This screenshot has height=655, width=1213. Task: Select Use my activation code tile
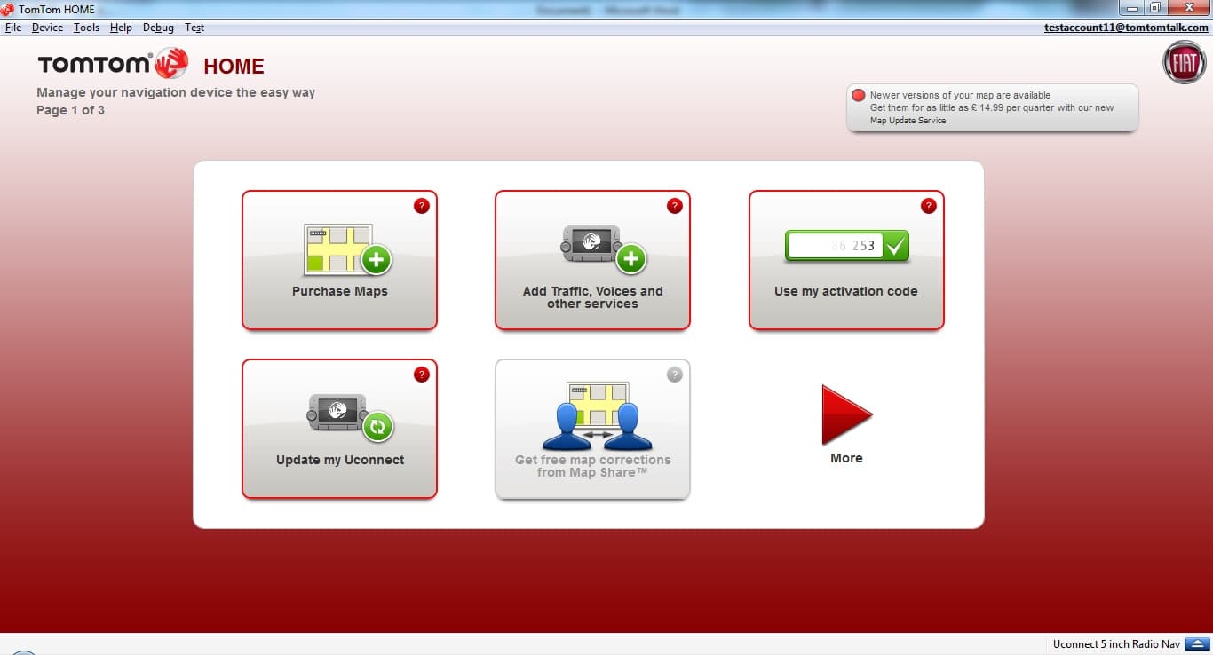(x=845, y=260)
